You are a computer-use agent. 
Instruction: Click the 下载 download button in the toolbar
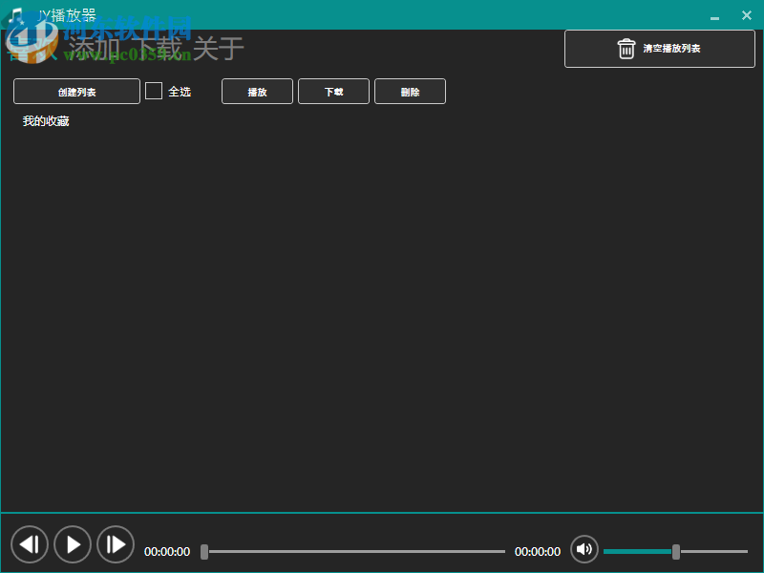point(333,91)
